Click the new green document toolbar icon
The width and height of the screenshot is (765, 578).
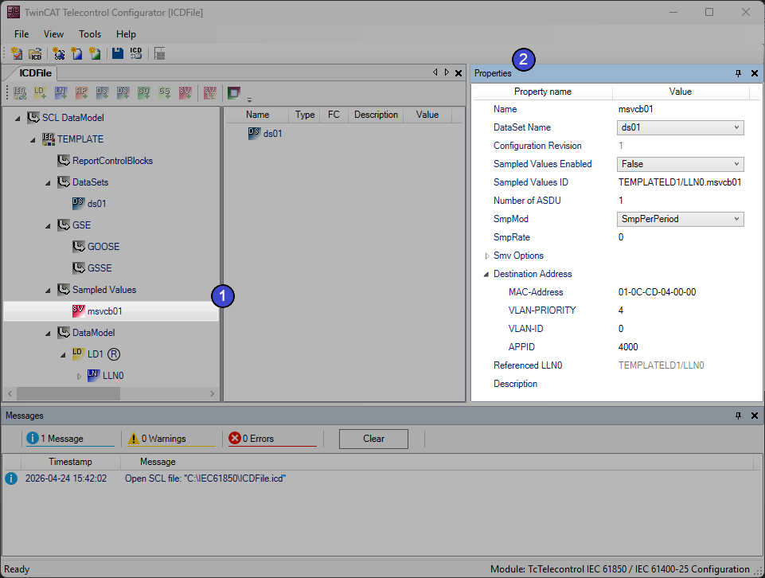pos(95,53)
